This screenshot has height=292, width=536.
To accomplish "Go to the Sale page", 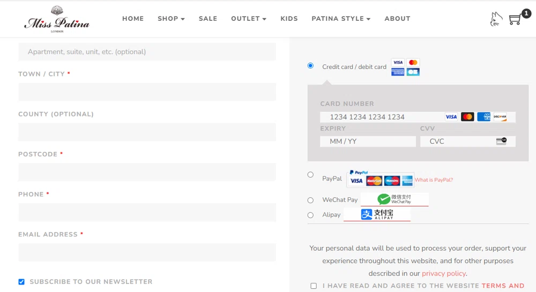I will click(x=208, y=19).
